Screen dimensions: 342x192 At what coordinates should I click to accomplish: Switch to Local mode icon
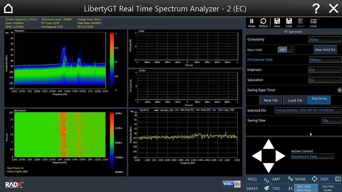[x=313, y=23]
